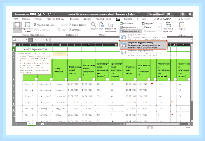
Task: Open filter arrow for Прогнозируемый запуск column
Action: pos(80,79)
